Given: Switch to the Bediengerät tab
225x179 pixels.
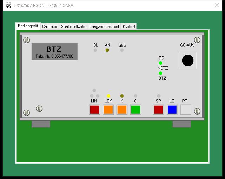Looking at the screenshot, I should 28,26.
